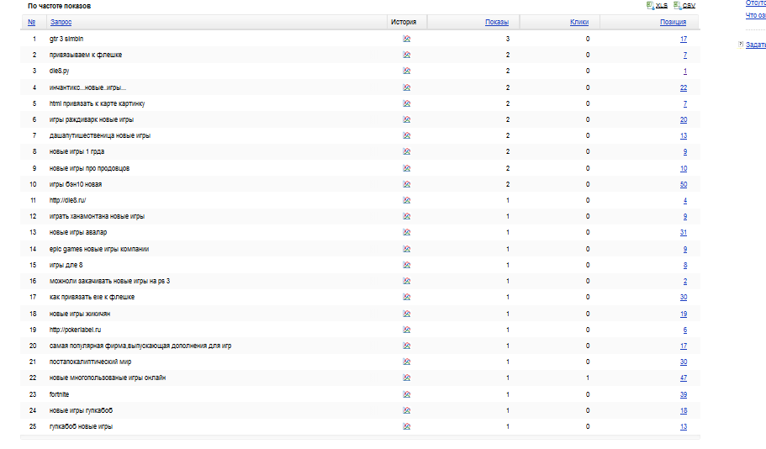Viewport: 766px width, 449px height.
Task: Sort table by 'Показы' column
Action: pos(497,22)
